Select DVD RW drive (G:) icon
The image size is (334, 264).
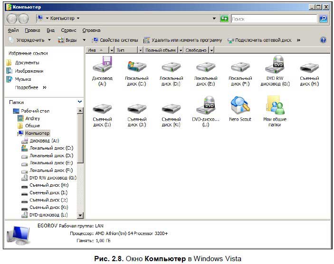[x=275, y=65]
